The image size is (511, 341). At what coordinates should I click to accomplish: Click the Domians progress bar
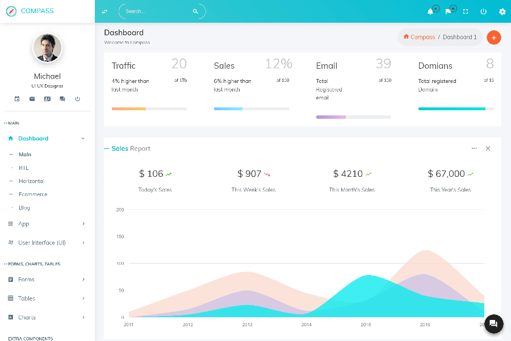pyautogui.click(x=455, y=109)
